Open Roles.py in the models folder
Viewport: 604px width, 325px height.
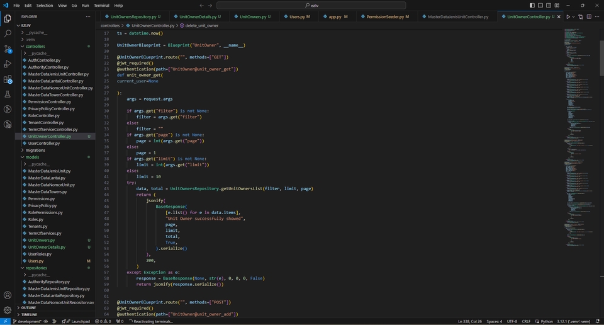pyautogui.click(x=35, y=219)
